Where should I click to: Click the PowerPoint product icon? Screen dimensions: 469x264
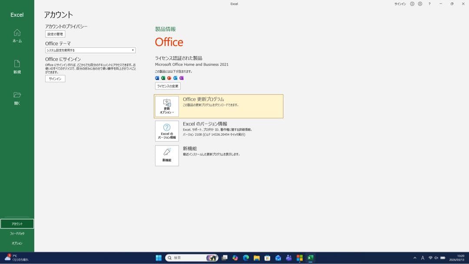(x=169, y=78)
